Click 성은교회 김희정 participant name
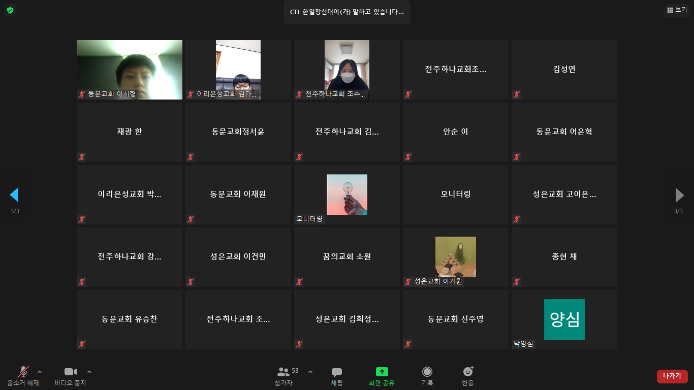This screenshot has height=390, width=694. [x=347, y=319]
